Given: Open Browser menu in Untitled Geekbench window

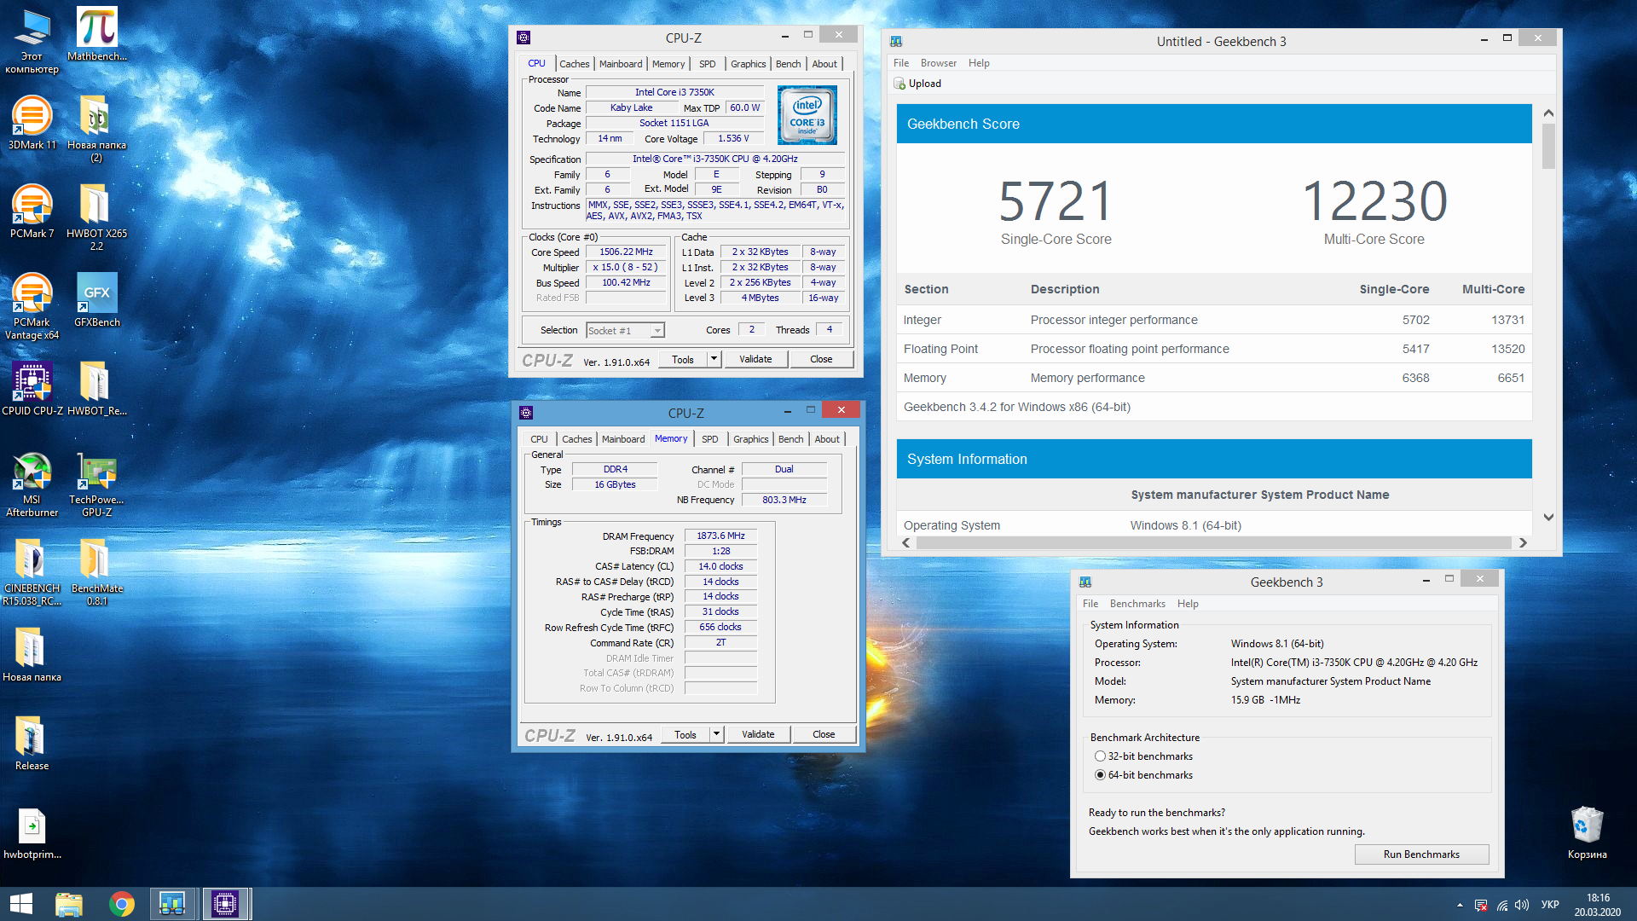Looking at the screenshot, I should 938,63.
